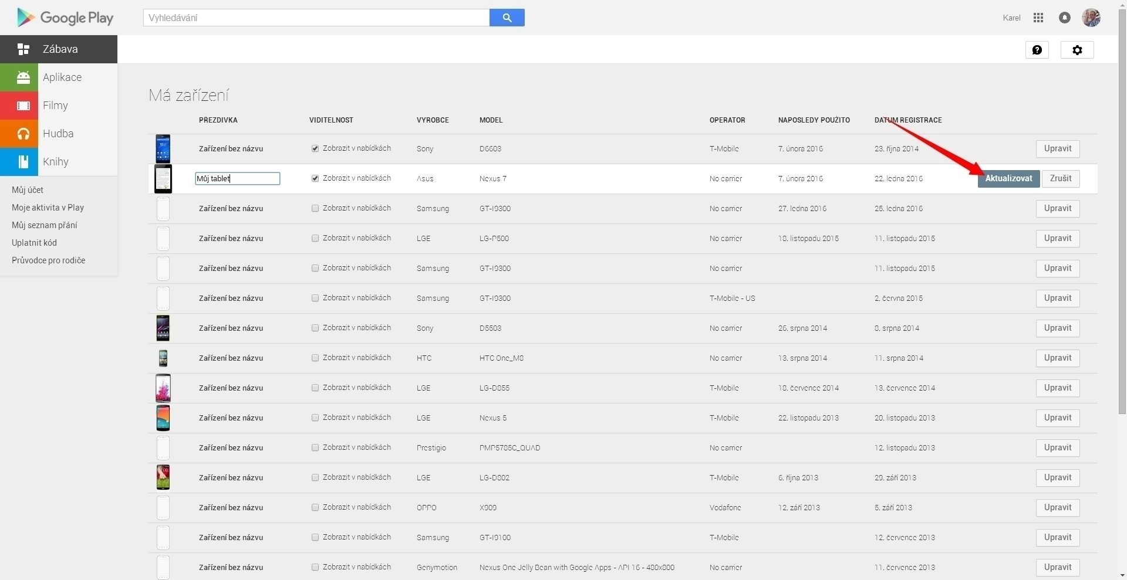Viewport: 1127px width, 580px height.
Task: Open the Karel profile avatar
Action: [1091, 18]
